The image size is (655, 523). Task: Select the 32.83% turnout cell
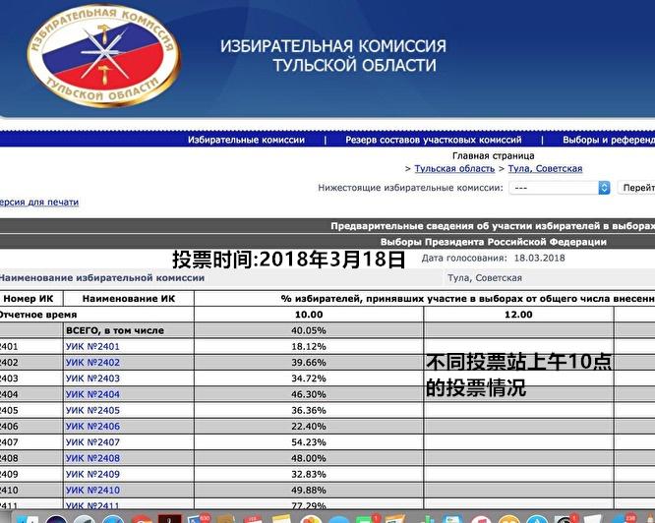click(x=309, y=474)
